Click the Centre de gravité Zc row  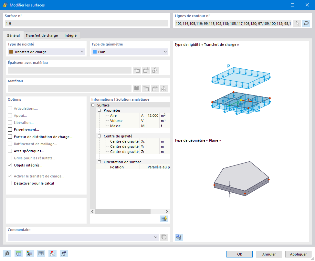coord(133,152)
